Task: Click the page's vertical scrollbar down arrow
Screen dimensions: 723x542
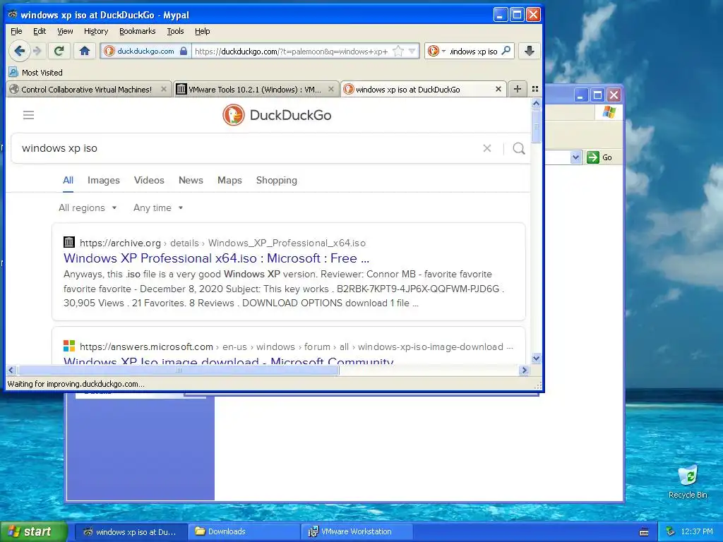Action: coord(536,358)
